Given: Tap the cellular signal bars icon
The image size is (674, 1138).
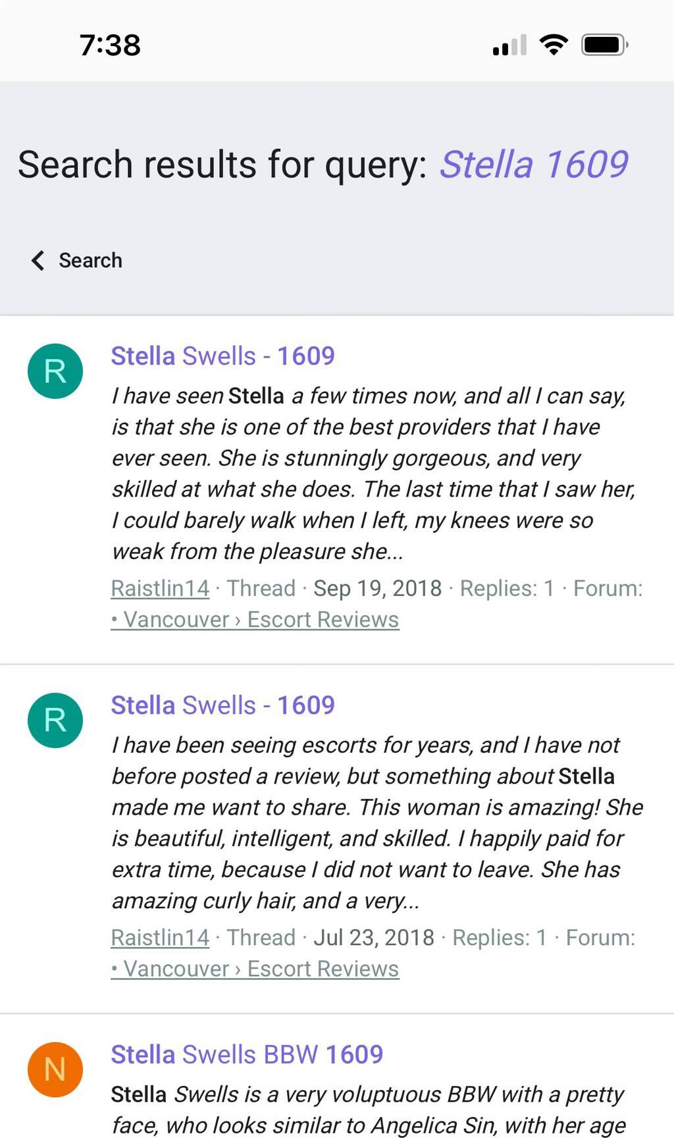Looking at the screenshot, I should coord(509,45).
